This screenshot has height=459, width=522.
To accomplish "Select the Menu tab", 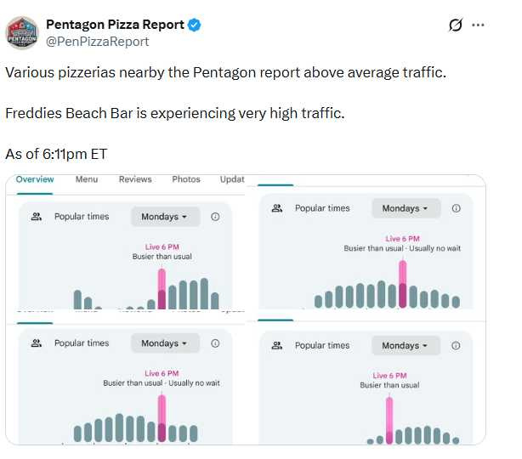I will click(87, 179).
